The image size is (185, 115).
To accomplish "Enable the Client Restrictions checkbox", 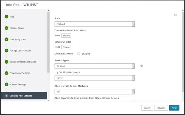I will point(78,54).
